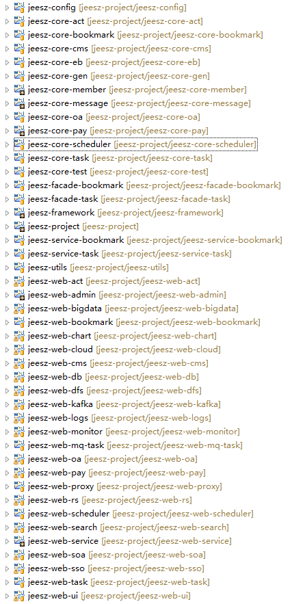Expand the jeesz-web-bookmark project node
The image size is (305, 604).
coord(7,322)
